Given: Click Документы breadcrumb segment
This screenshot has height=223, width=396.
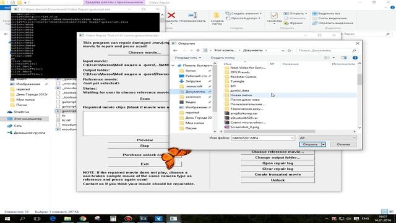Looking at the screenshot, I should point(253,50).
